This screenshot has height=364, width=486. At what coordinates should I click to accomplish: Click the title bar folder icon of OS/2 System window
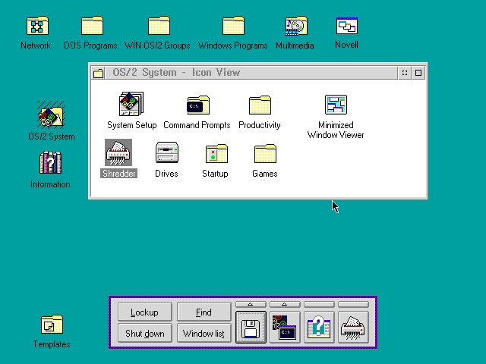(x=98, y=73)
